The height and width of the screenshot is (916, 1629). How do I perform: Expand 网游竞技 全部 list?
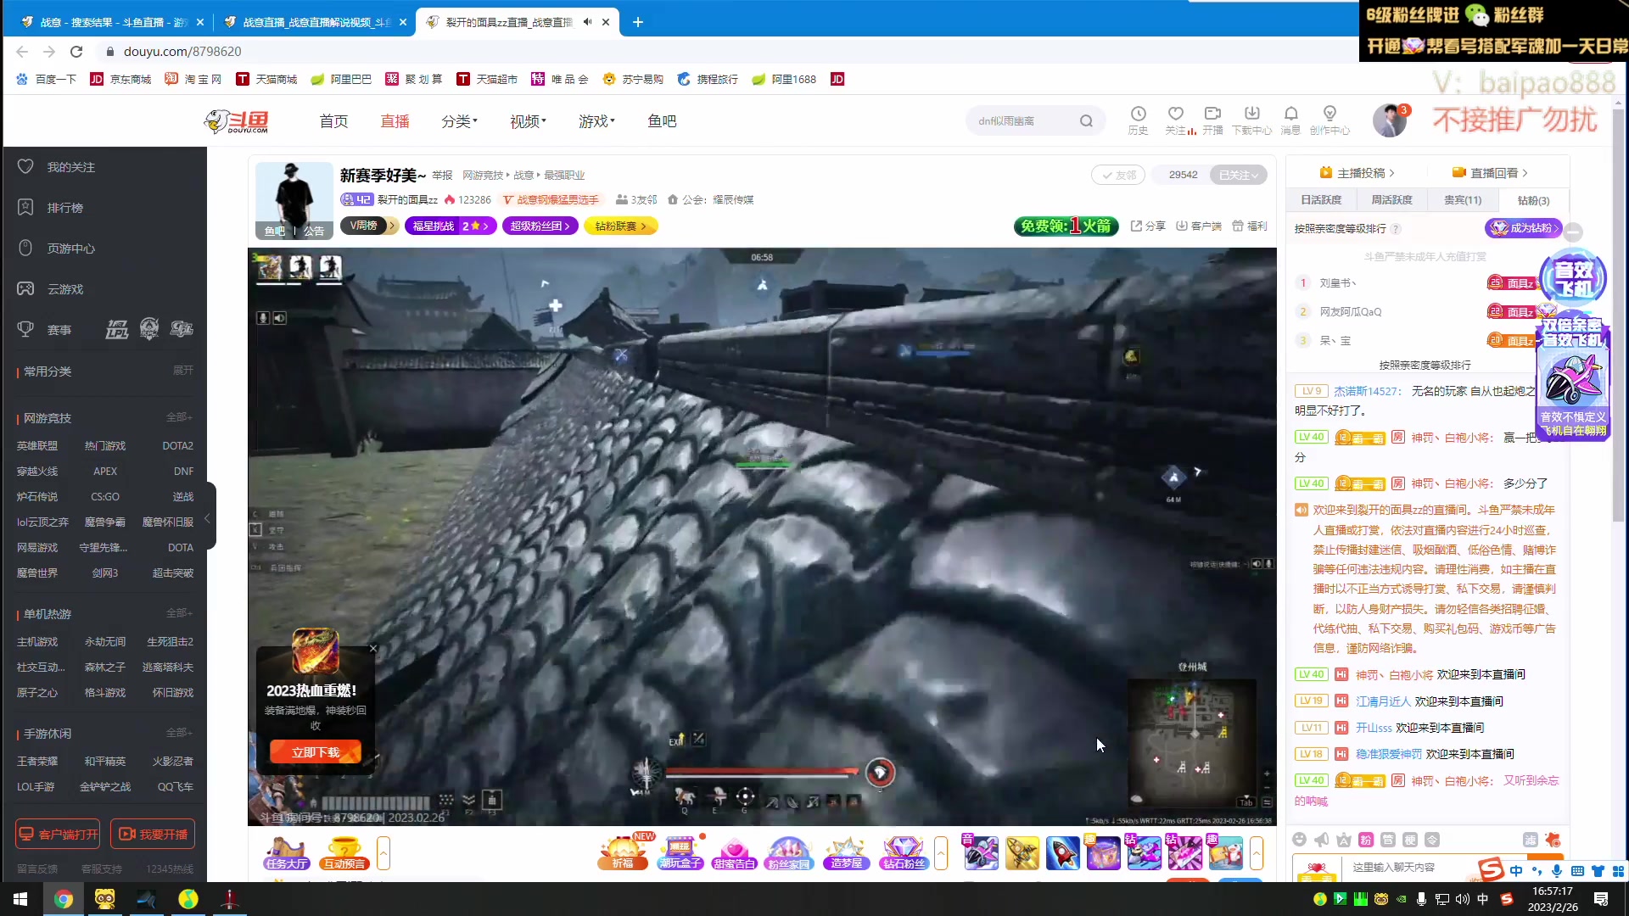[179, 417]
